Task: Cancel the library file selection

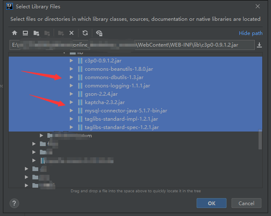Action: pyautogui.click(x=246, y=203)
